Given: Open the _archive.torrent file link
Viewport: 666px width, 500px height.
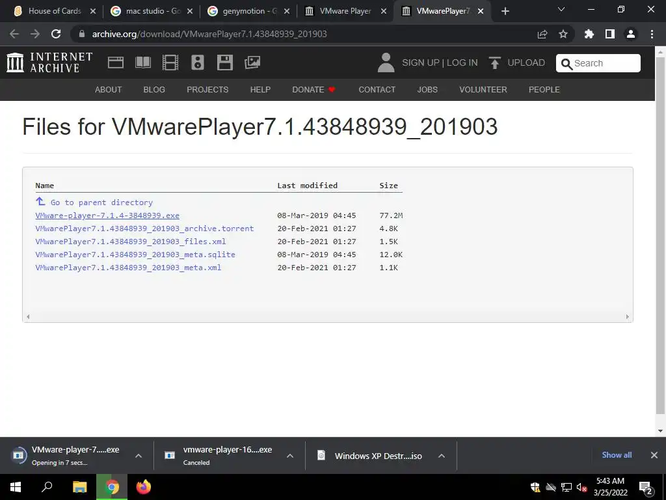Looking at the screenshot, I should (144, 229).
